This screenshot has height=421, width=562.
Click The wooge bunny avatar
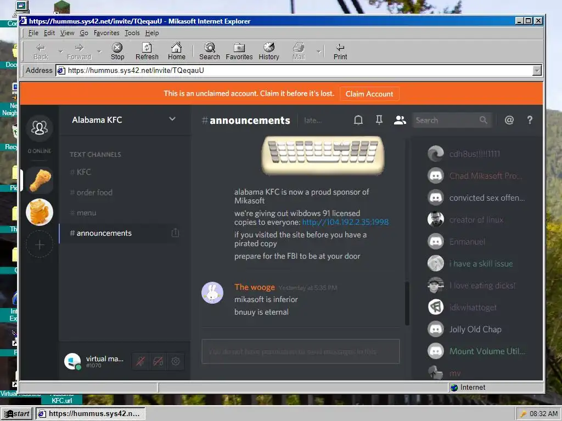(x=212, y=293)
